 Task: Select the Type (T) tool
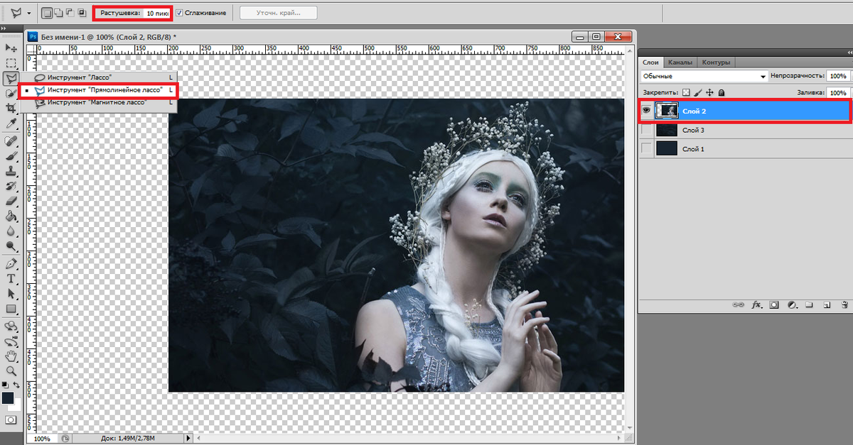[x=11, y=278]
